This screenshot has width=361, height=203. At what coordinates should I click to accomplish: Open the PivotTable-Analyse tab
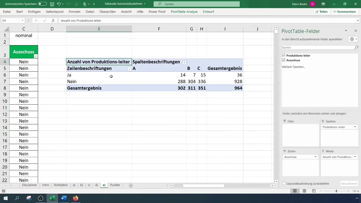[184, 12]
